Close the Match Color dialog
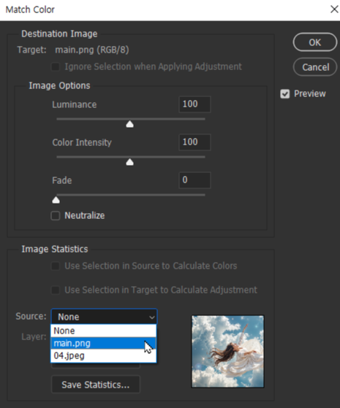This screenshot has height=408, width=340. pyautogui.click(x=334, y=9)
